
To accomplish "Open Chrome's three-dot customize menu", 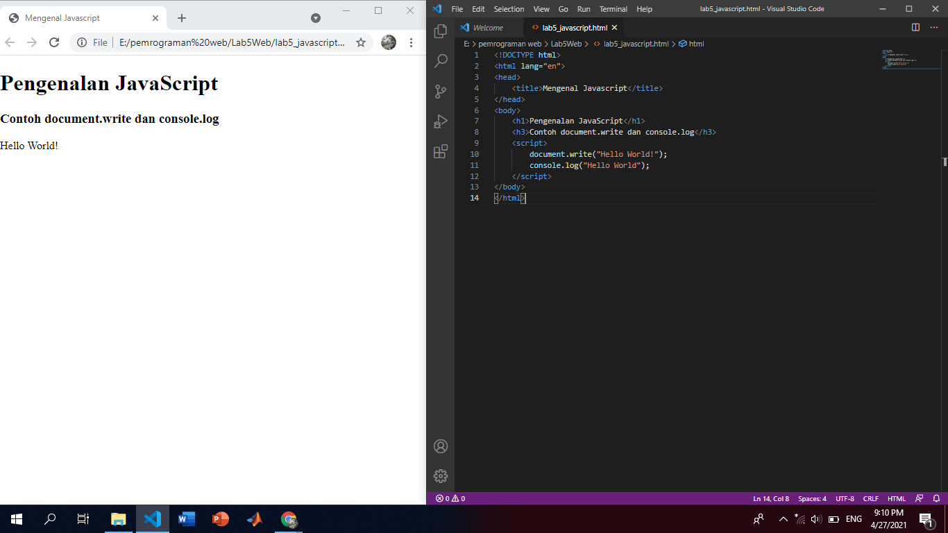I will click(412, 42).
